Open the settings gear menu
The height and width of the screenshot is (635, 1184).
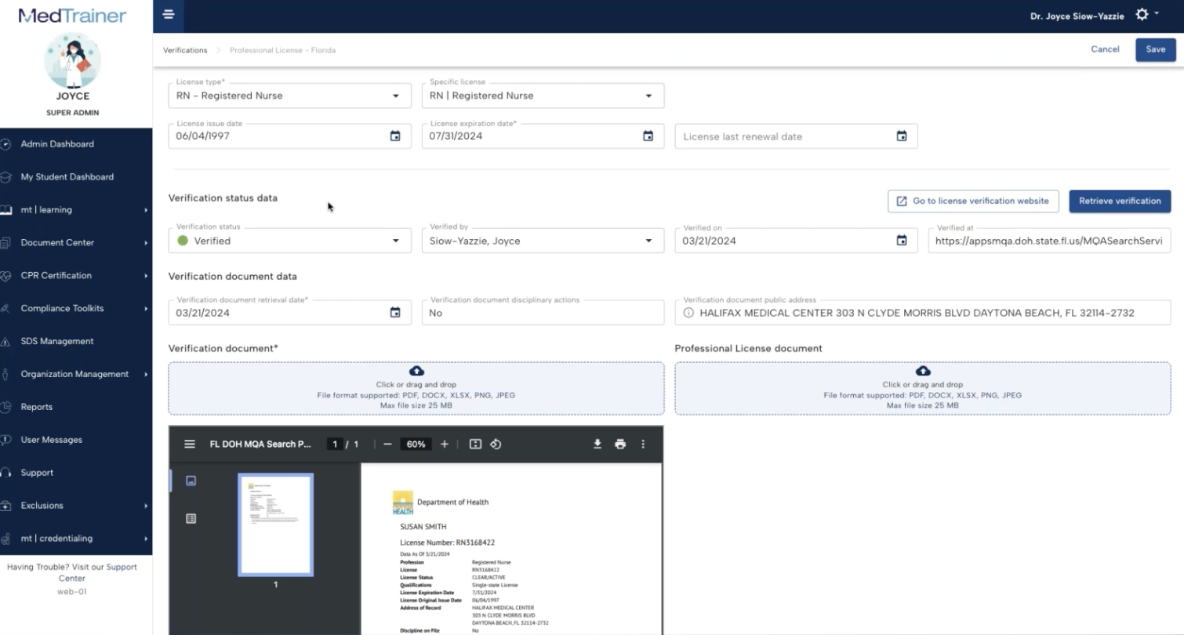[1141, 14]
